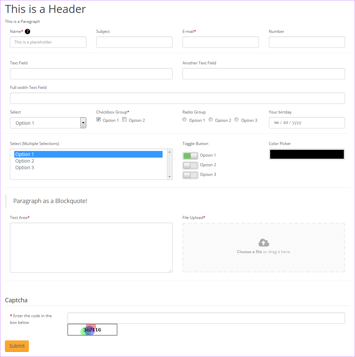The width and height of the screenshot is (355, 357).
Task: Click the Option 3 label in Radio Group
Action: (x=249, y=120)
